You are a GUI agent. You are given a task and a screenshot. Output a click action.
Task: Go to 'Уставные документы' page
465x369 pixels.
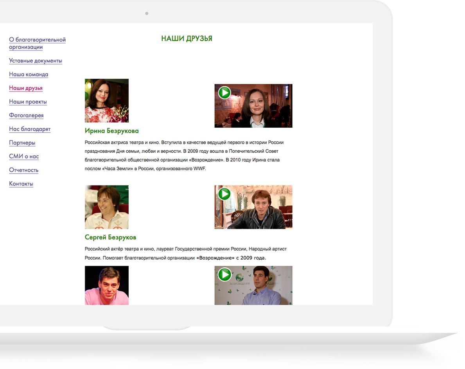(36, 61)
